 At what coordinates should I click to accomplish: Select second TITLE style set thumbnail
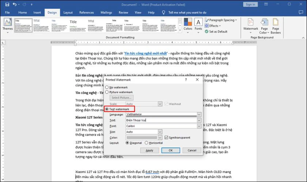pyautogui.click(x=41, y=25)
